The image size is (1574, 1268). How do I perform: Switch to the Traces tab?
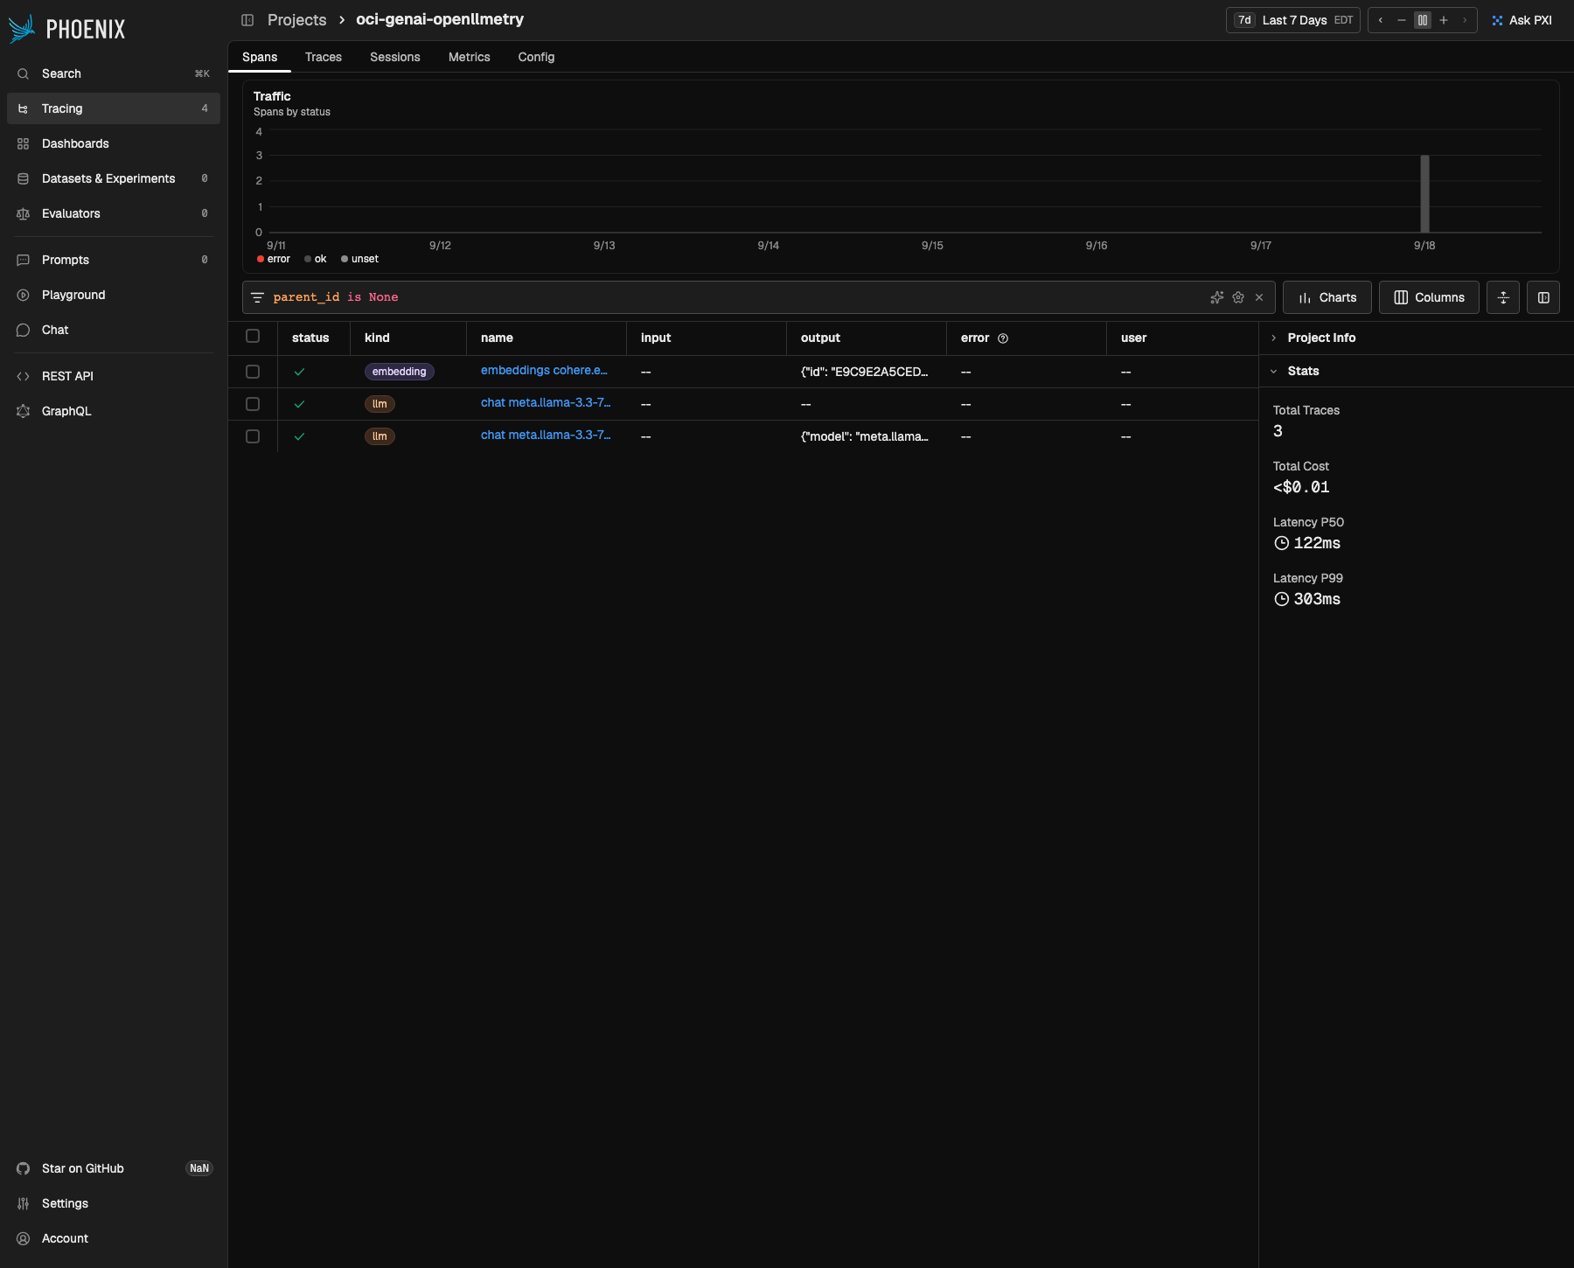[324, 57]
